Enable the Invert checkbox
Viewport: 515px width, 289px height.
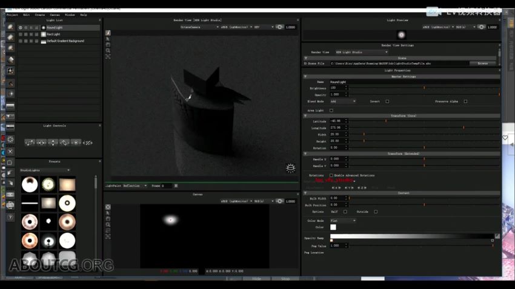click(387, 102)
